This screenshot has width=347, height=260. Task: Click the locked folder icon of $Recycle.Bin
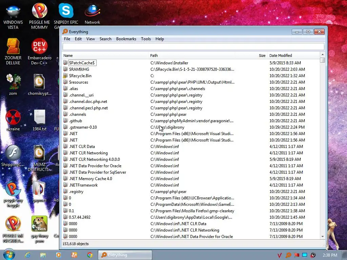tap(65, 75)
